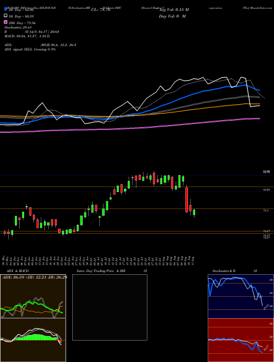Click the MACD histogram chart thumbnail
The width and height of the screenshot is (274, 362).
pyautogui.click(x=33, y=340)
